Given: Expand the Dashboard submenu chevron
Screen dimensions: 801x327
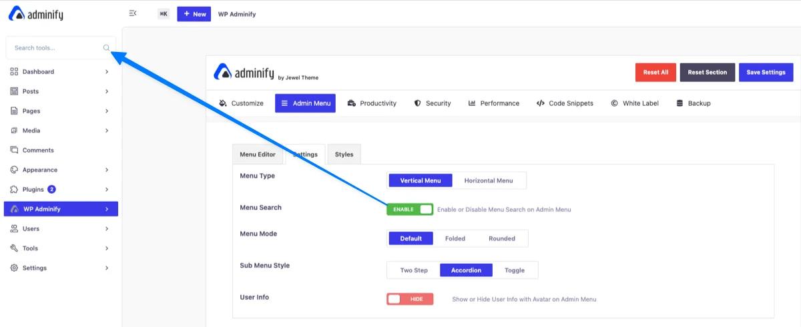Looking at the screenshot, I should (107, 71).
